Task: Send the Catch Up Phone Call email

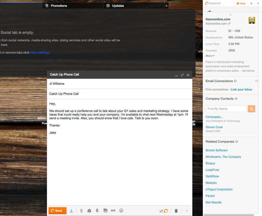Action: (x=57, y=211)
